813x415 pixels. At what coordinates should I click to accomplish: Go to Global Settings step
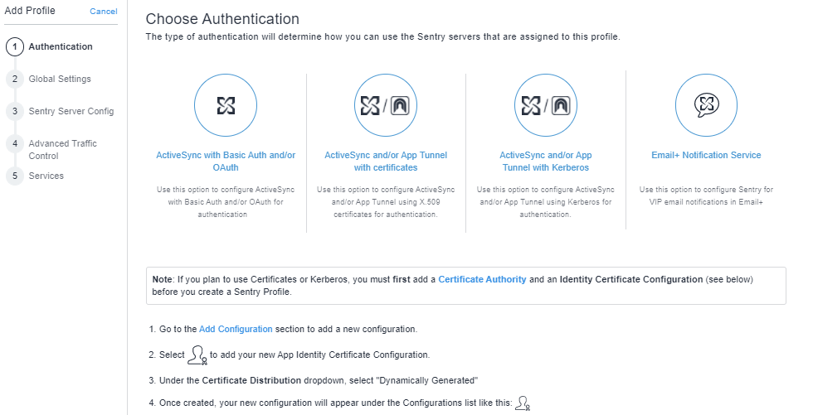[60, 80]
